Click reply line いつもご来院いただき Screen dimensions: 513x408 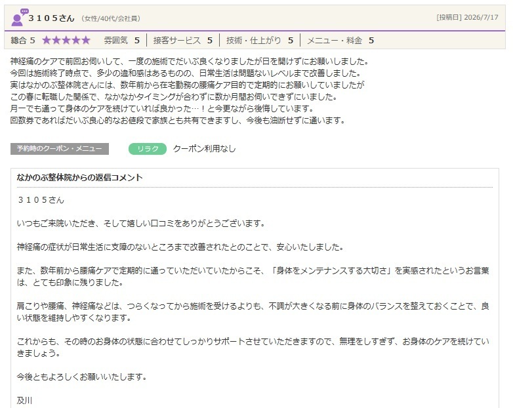141,224
